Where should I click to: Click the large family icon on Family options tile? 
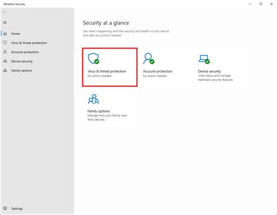click(x=94, y=99)
